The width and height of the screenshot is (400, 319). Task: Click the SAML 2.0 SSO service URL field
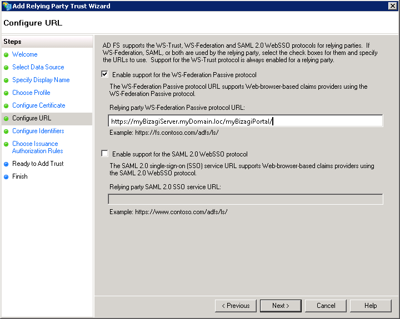click(x=246, y=199)
